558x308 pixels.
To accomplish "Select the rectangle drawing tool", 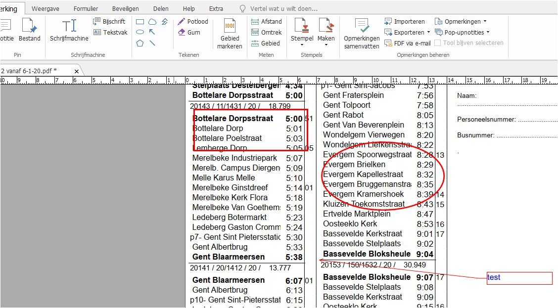I will tap(140, 22).
